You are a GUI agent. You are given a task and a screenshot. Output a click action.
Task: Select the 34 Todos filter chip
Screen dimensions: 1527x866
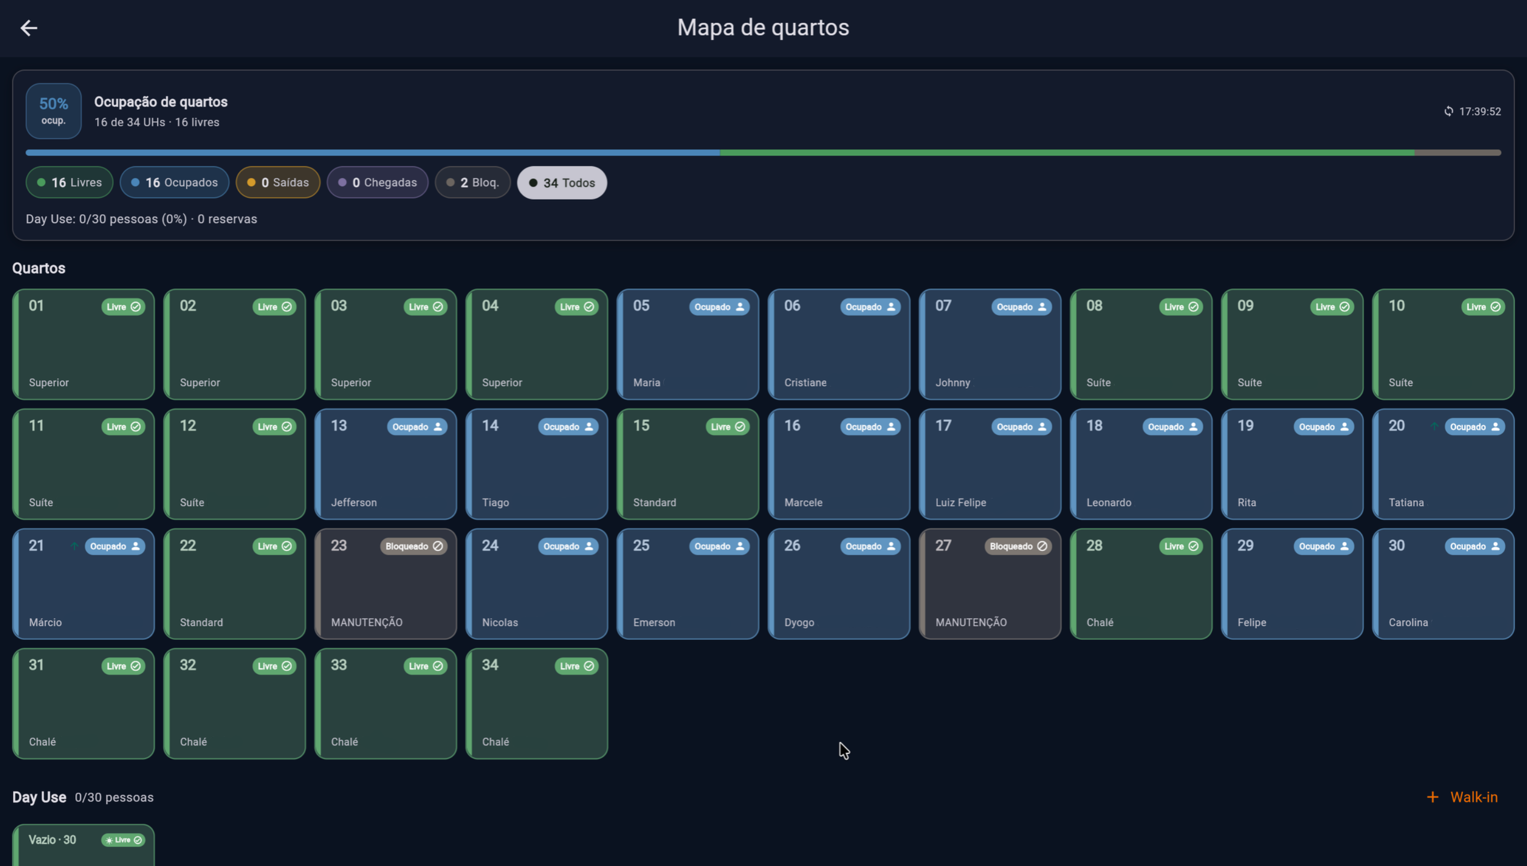pyautogui.click(x=561, y=183)
